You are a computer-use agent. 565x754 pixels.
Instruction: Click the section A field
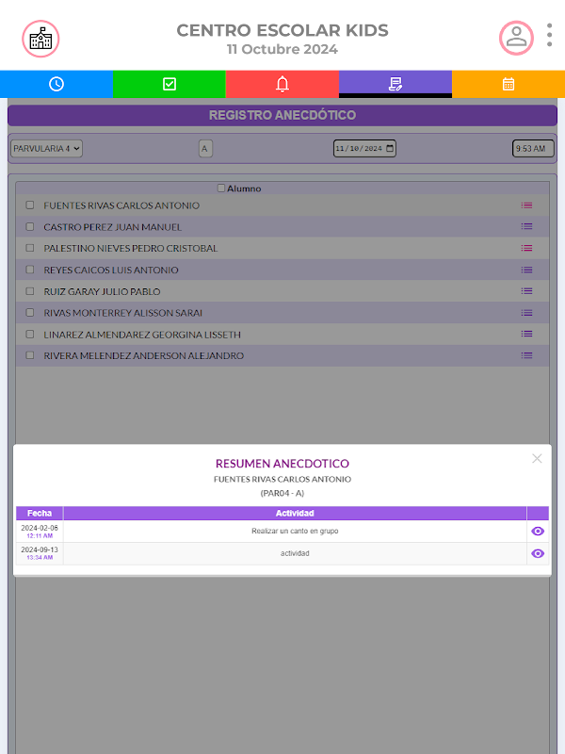point(205,149)
